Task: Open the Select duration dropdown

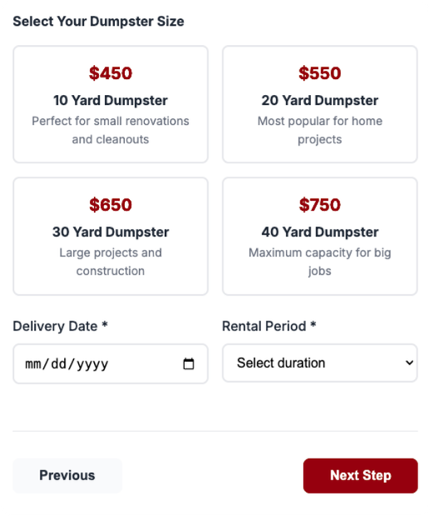Action: coord(320,363)
